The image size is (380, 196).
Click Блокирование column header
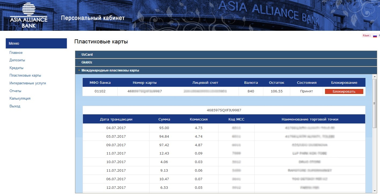point(344,83)
